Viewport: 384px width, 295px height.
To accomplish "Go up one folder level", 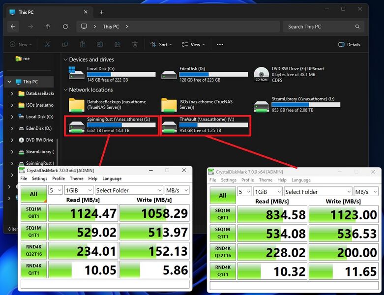I will pos(48,27).
